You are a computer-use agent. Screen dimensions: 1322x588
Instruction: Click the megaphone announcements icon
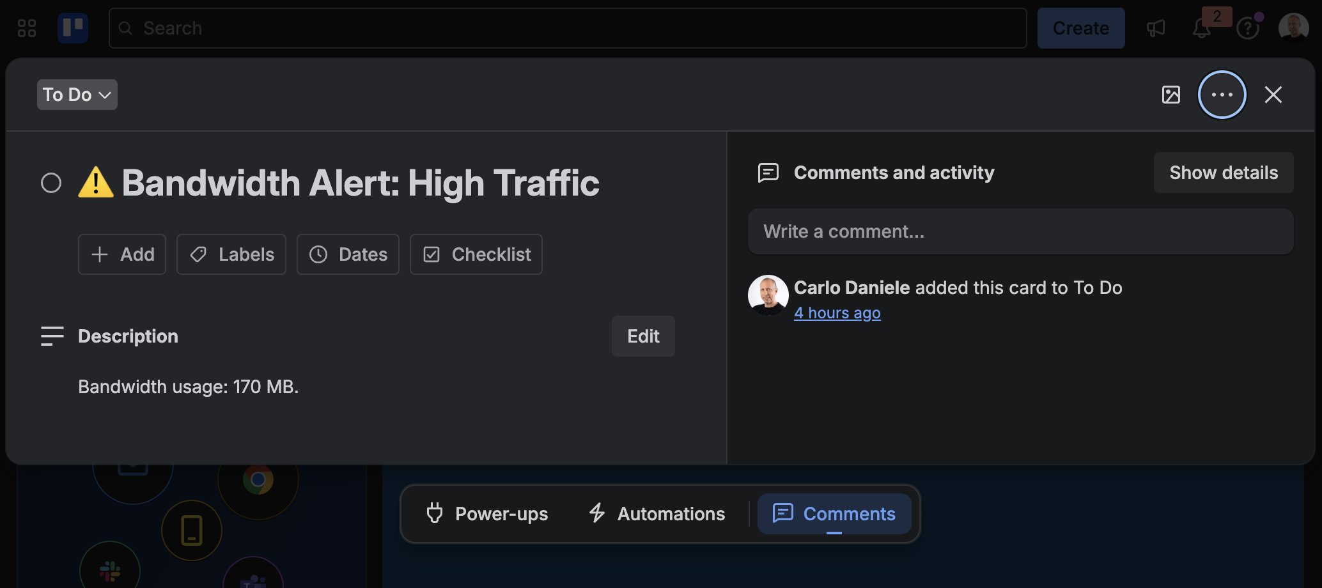[1156, 27]
